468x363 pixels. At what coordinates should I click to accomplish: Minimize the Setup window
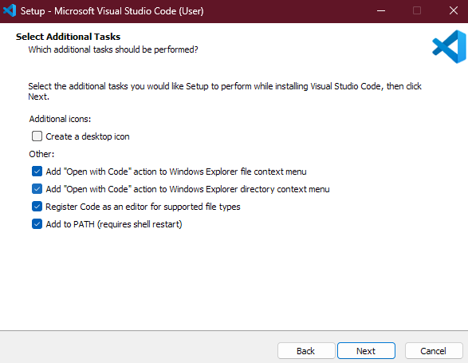(x=381, y=10)
